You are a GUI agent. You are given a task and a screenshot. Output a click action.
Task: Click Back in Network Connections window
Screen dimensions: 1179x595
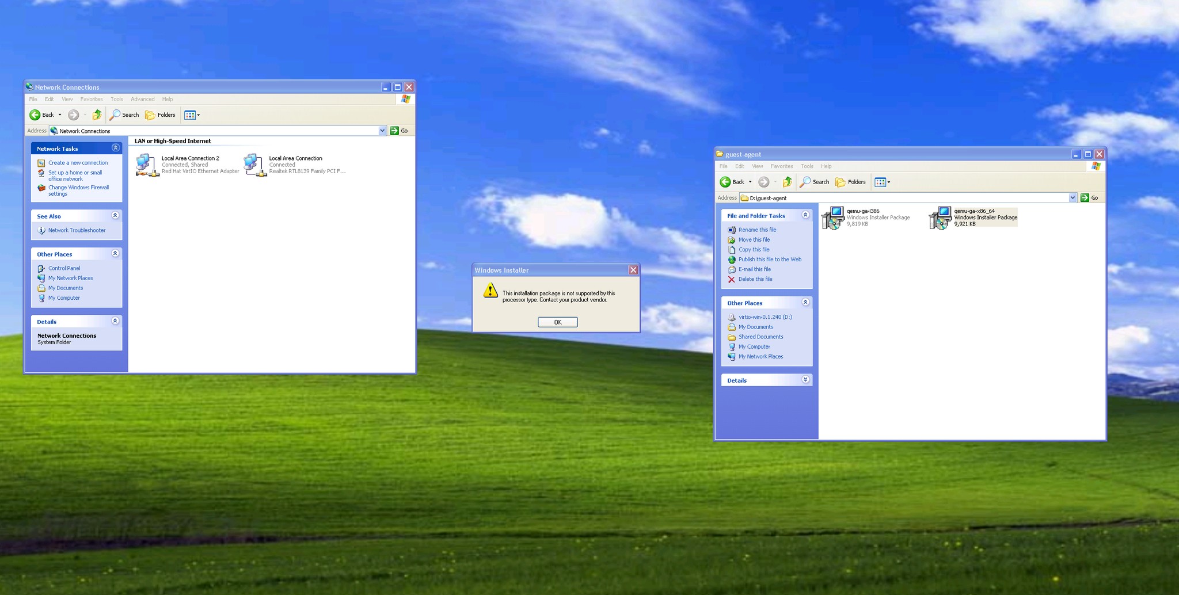tap(41, 115)
